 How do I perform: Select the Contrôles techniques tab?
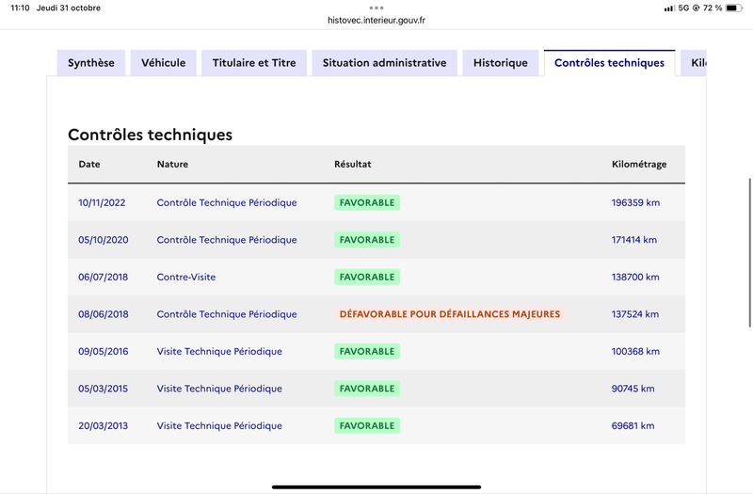(x=609, y=63)
